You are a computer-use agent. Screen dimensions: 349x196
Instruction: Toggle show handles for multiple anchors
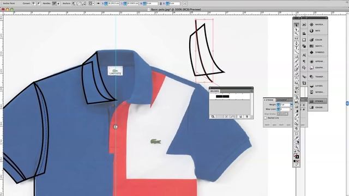point(54,4)
